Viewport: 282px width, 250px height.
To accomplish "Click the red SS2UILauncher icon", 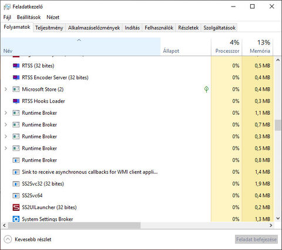I will point(16,207).
